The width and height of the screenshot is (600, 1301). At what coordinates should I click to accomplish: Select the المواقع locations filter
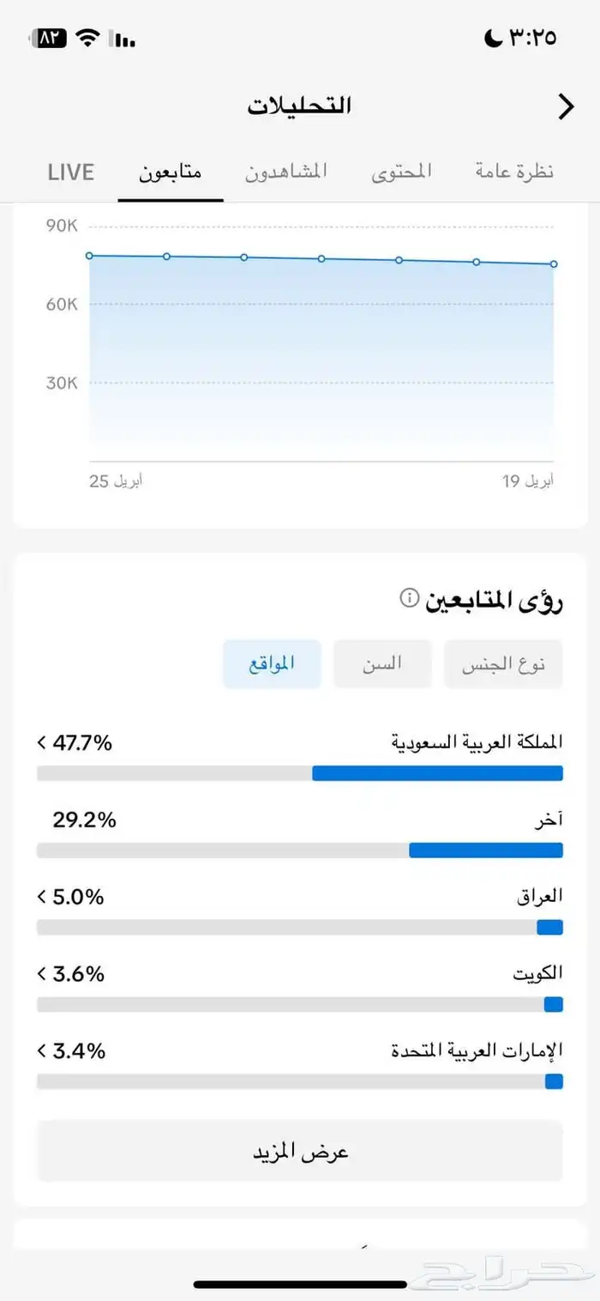click(x=272, y=664)
